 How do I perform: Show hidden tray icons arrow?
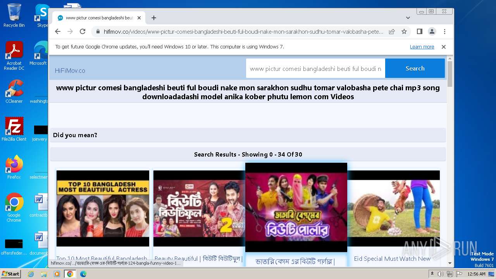[432, 274]
